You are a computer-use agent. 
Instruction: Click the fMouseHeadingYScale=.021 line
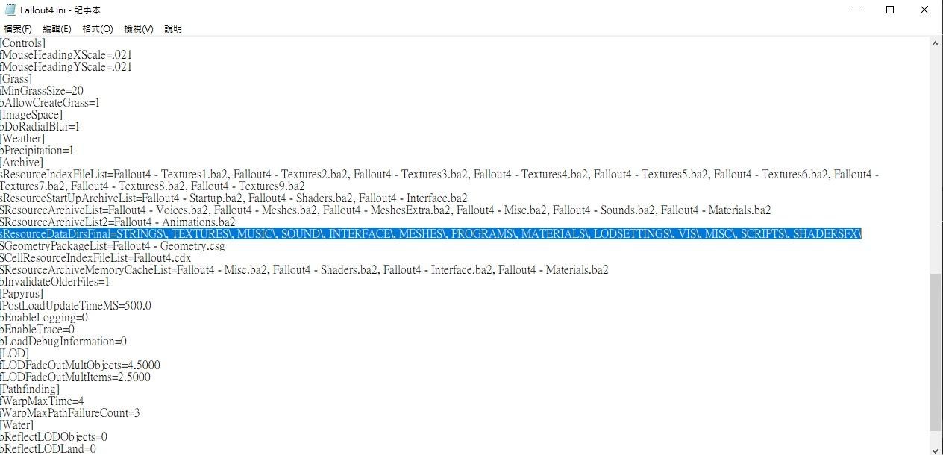[66, 67]
